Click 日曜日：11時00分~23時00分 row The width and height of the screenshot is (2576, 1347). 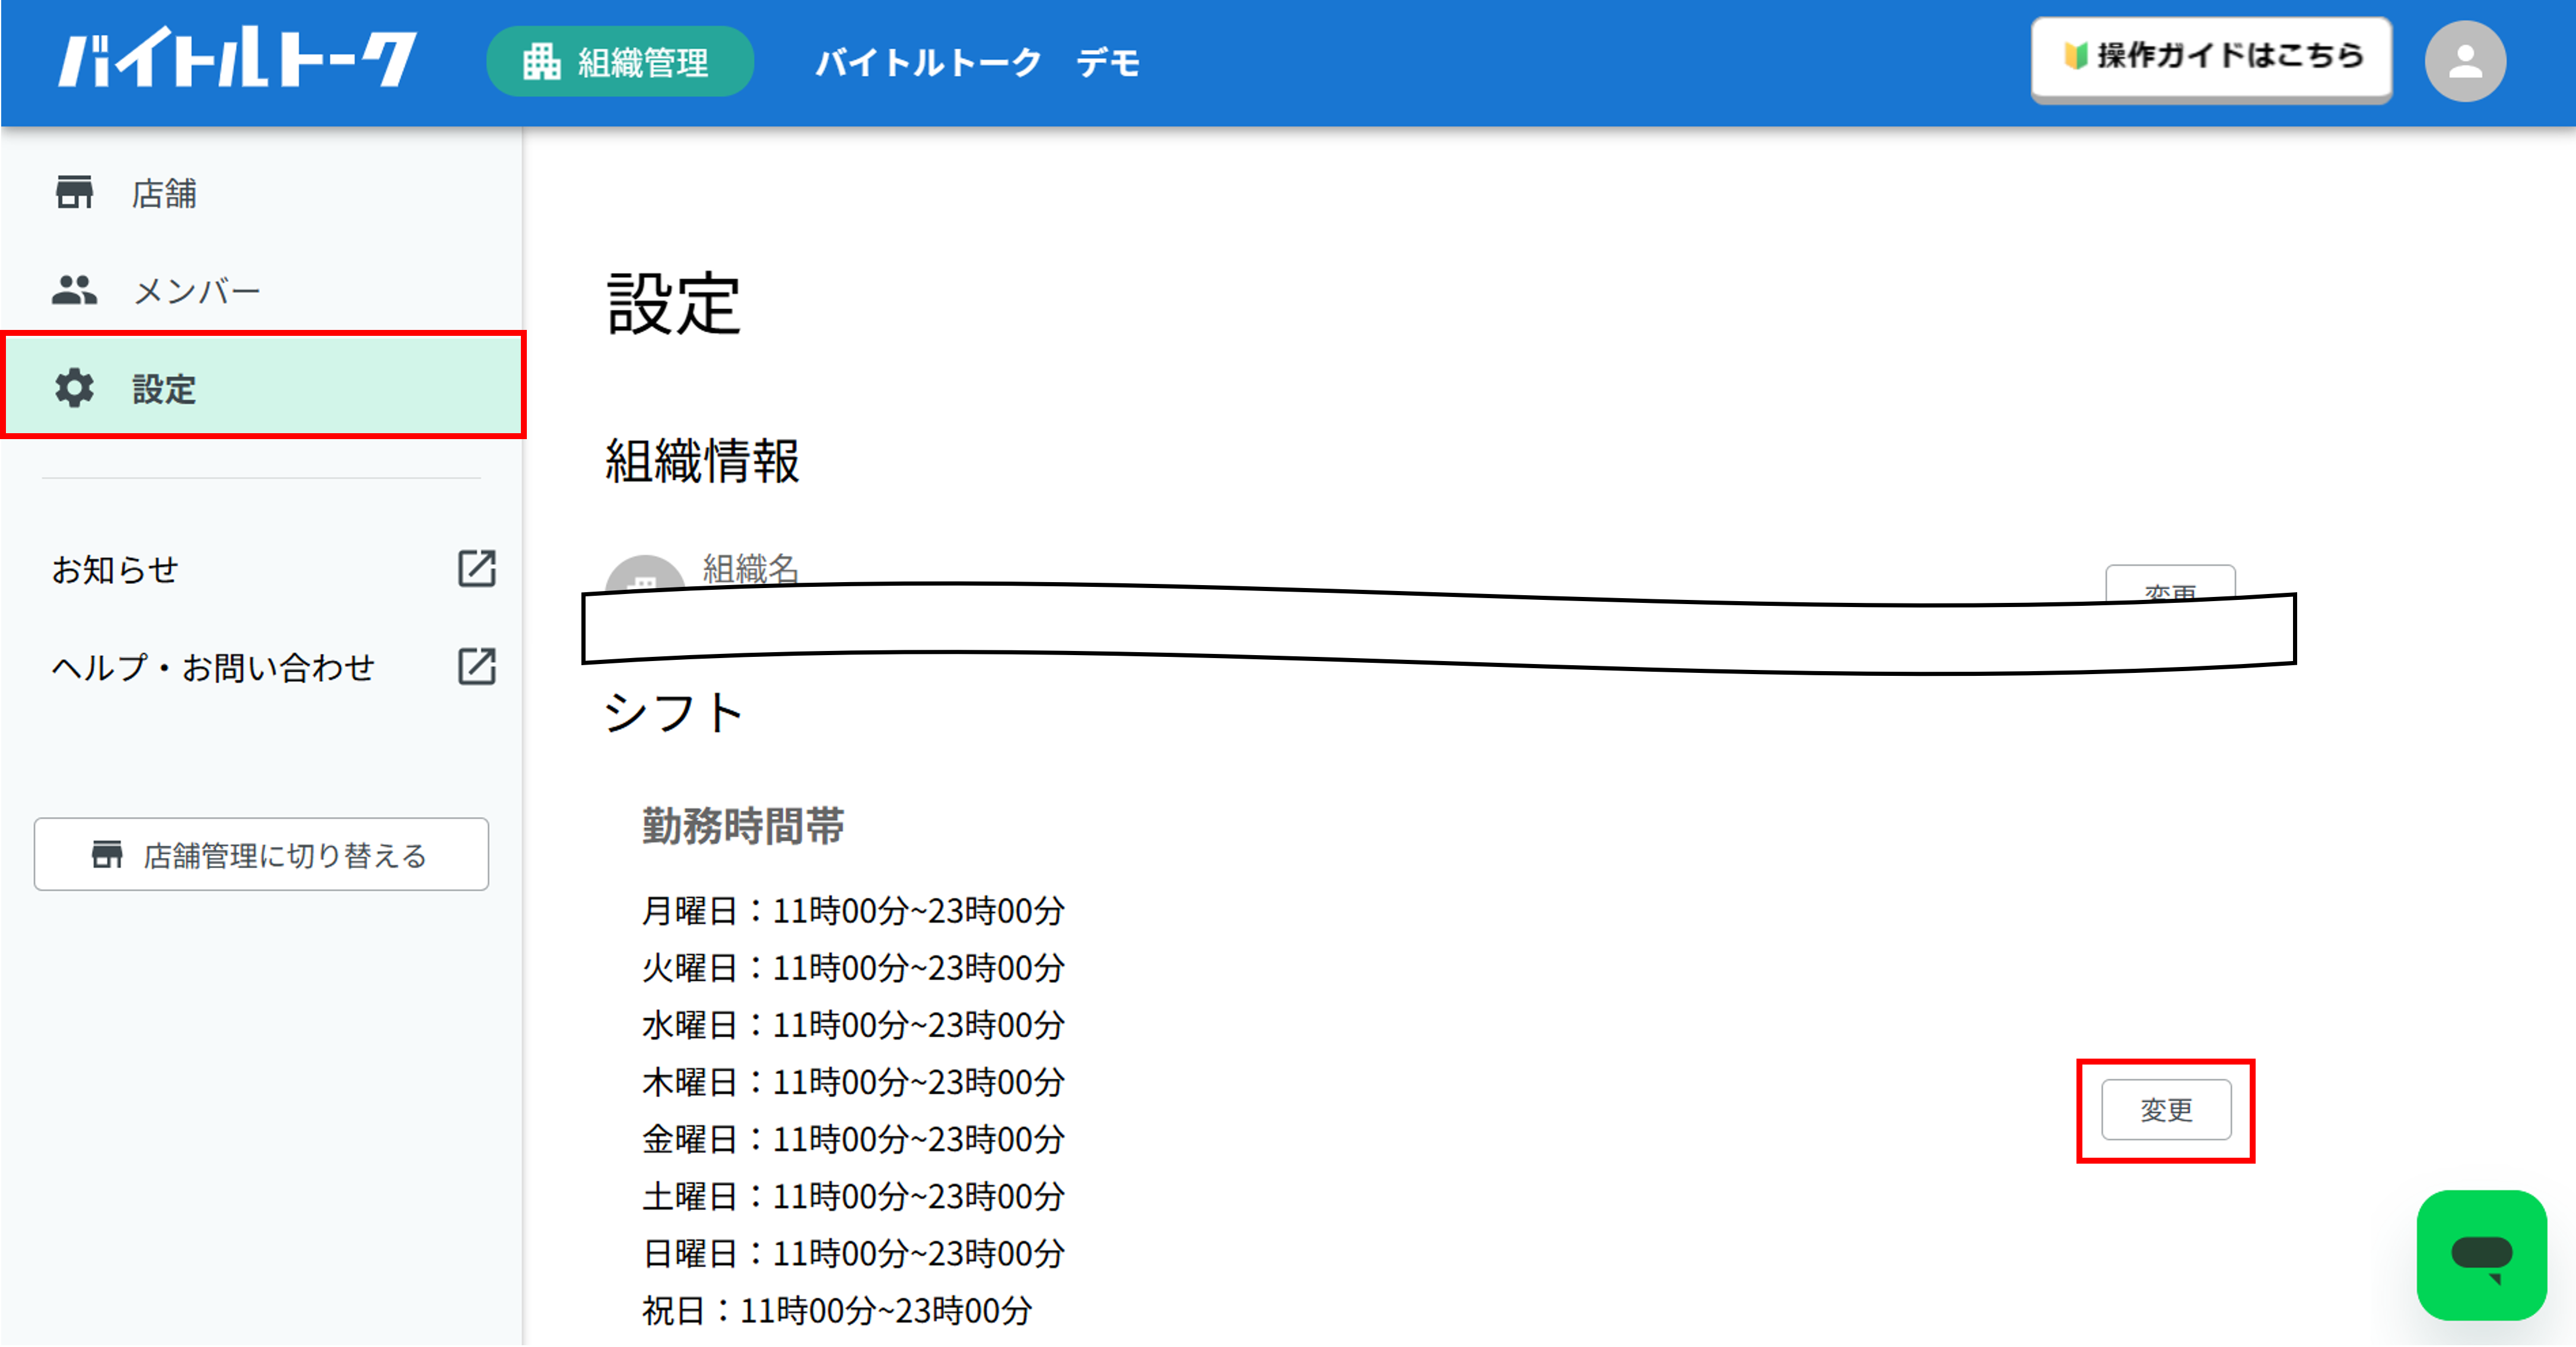(x=853, y=1253)
